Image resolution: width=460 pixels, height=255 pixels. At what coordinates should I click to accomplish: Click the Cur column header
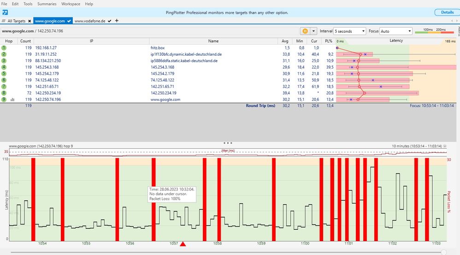pos(314,41)
